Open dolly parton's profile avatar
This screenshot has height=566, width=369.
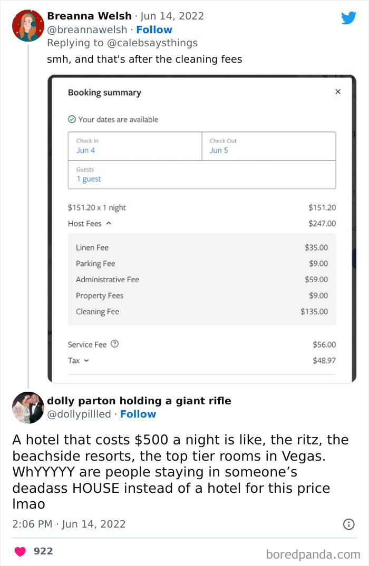(27, 408)
